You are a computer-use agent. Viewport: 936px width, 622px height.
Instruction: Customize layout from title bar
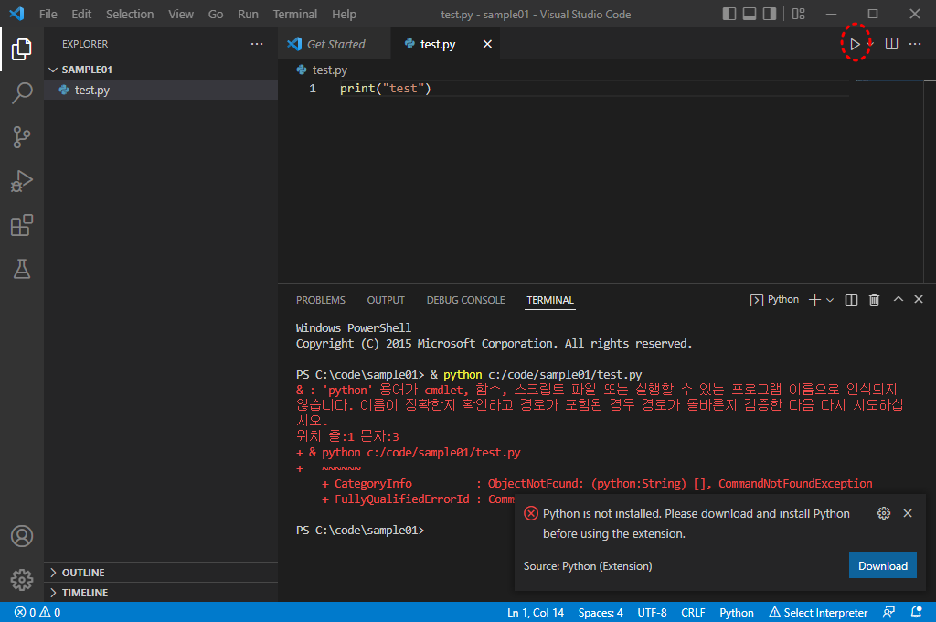click(x=798, y=14)
